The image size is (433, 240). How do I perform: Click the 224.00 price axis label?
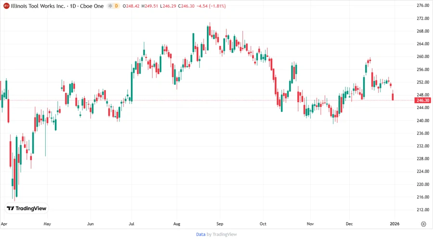point(423,172)
